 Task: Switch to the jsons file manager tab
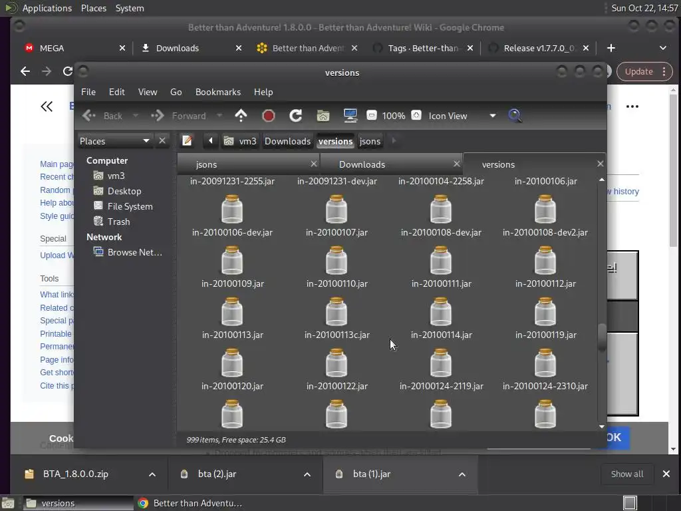point(249,164)
